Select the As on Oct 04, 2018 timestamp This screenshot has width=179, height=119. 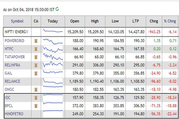(29, 10)
